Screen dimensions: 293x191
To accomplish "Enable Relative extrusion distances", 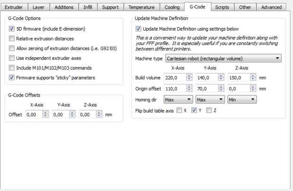I will pos(12,39).
